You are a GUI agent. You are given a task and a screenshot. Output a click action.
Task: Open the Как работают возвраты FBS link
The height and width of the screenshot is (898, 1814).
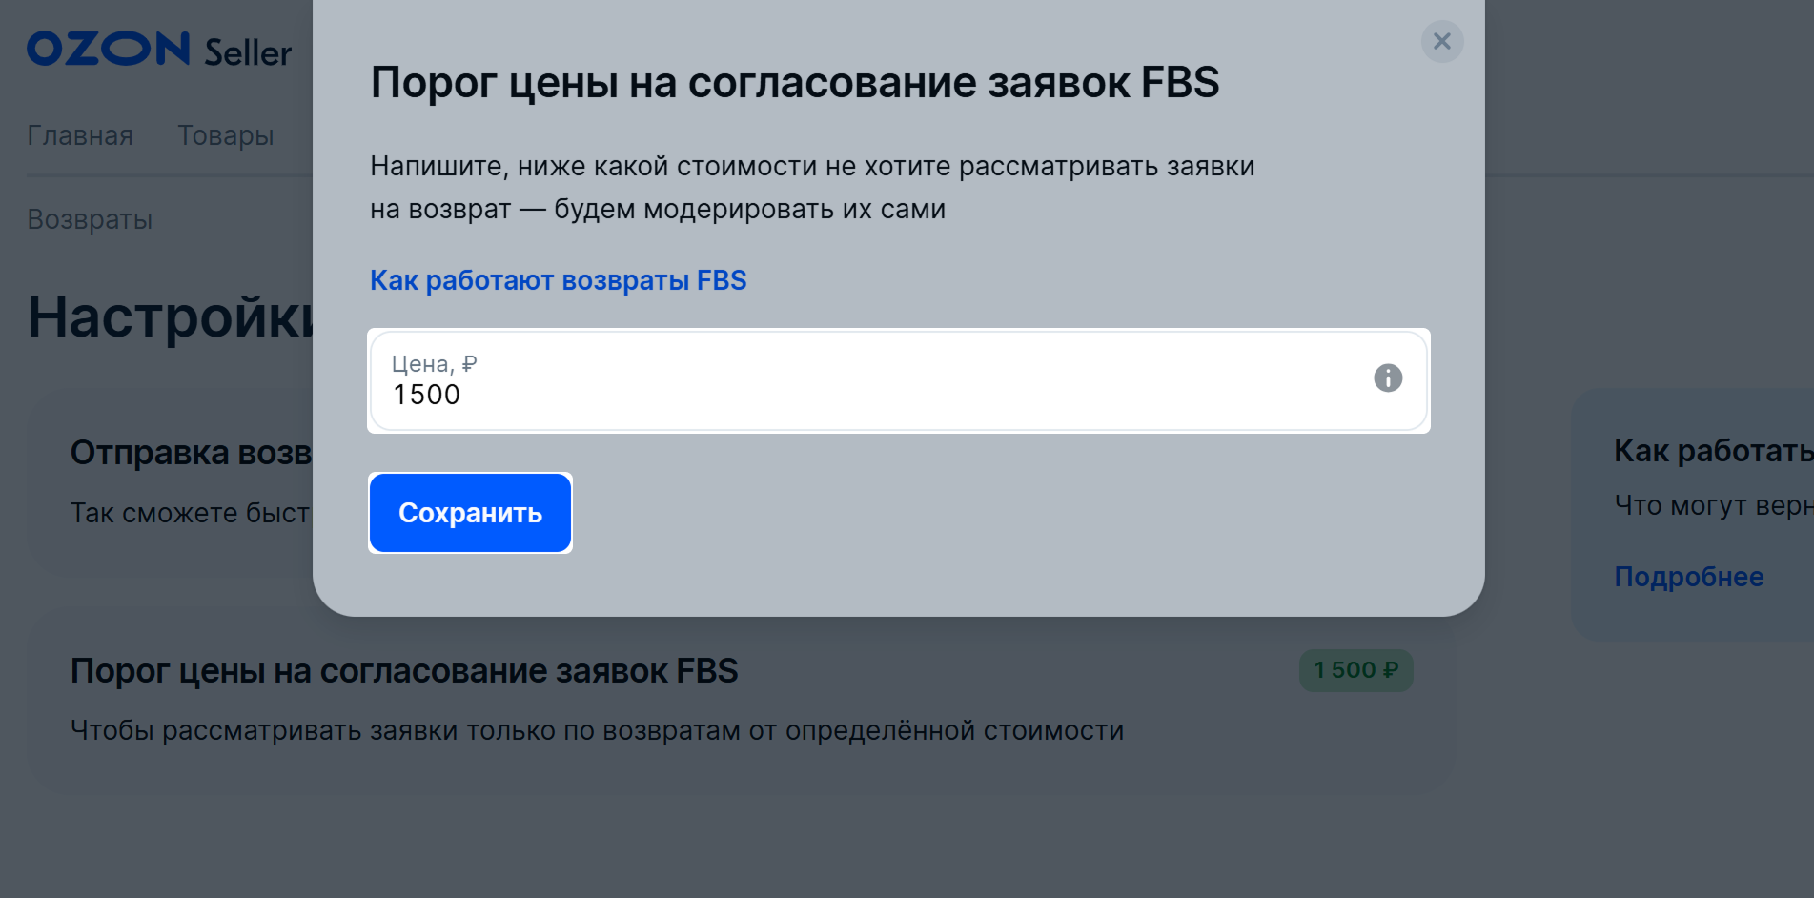[558, 280]
